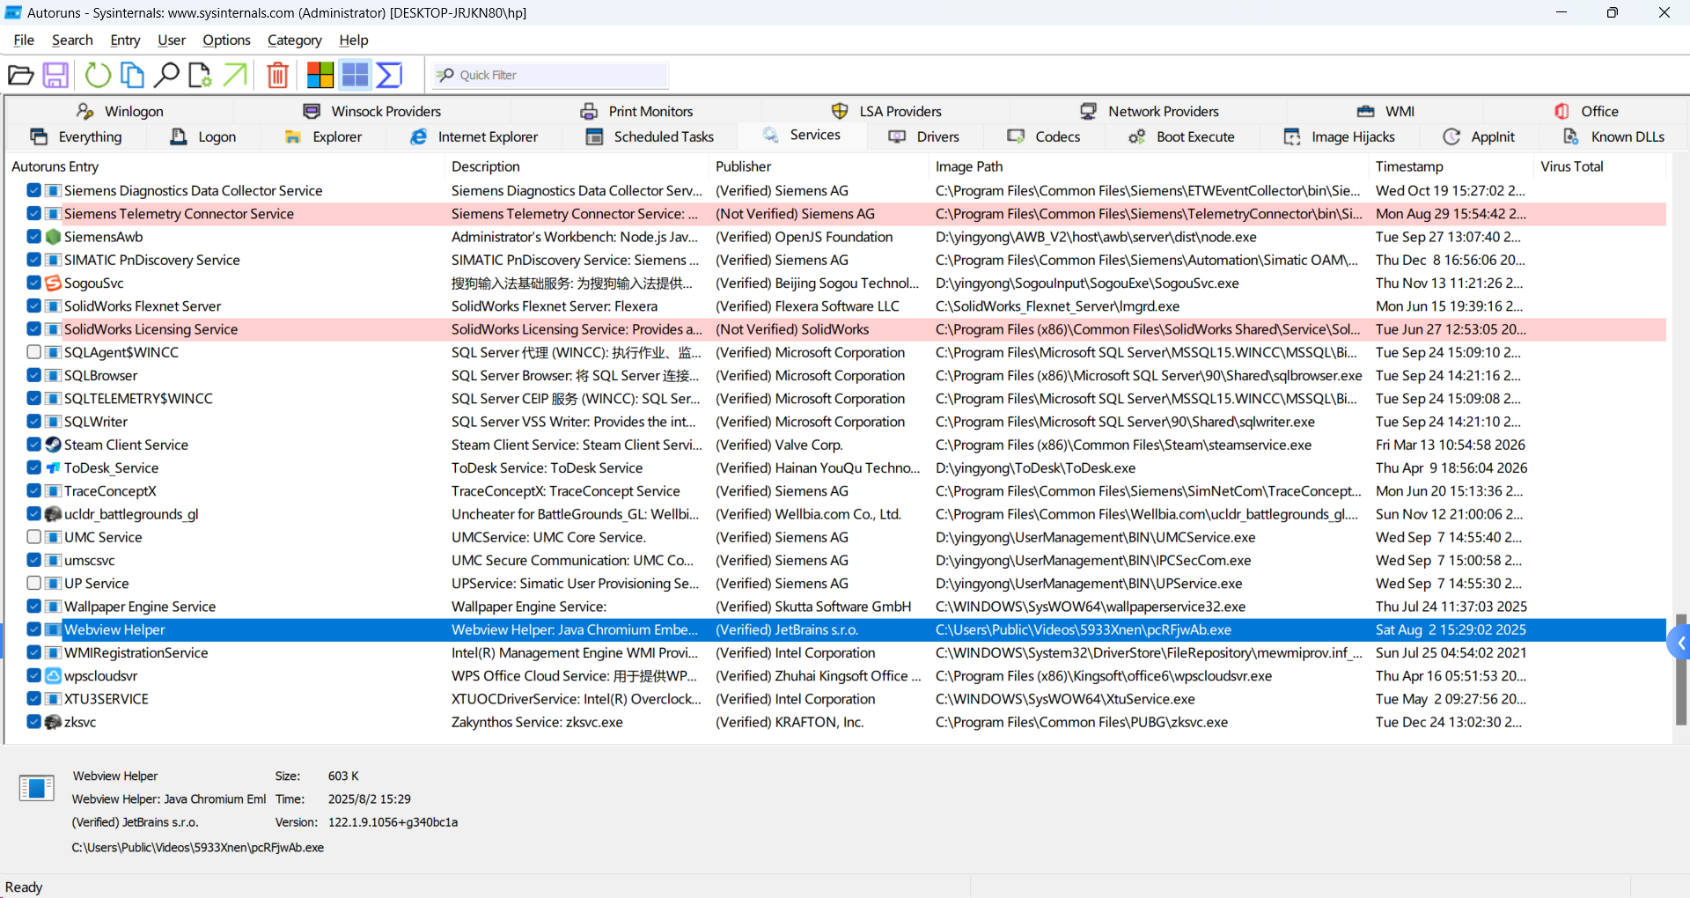Open the Entry menu
The height and width of the screenshot is (898, 1690).
click(x=125, y=40)
